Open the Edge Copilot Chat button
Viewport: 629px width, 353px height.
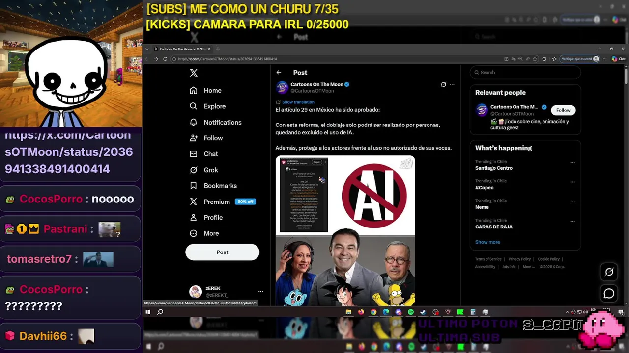[618, 59]
